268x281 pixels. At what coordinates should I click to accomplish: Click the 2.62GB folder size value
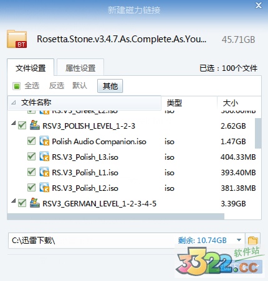point(233,126)
